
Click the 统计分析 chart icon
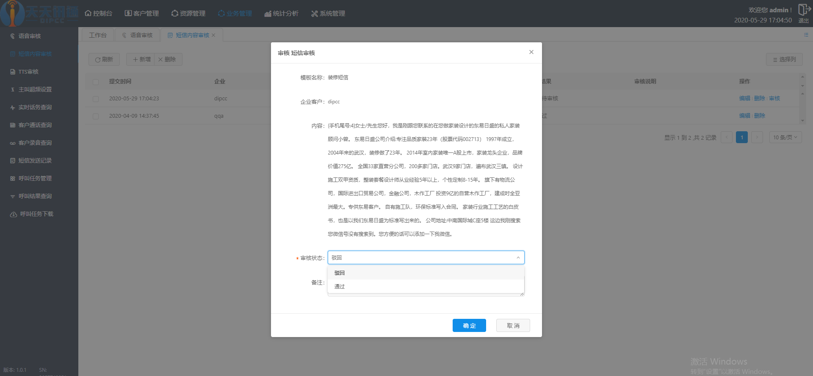[x=268, y=14]
